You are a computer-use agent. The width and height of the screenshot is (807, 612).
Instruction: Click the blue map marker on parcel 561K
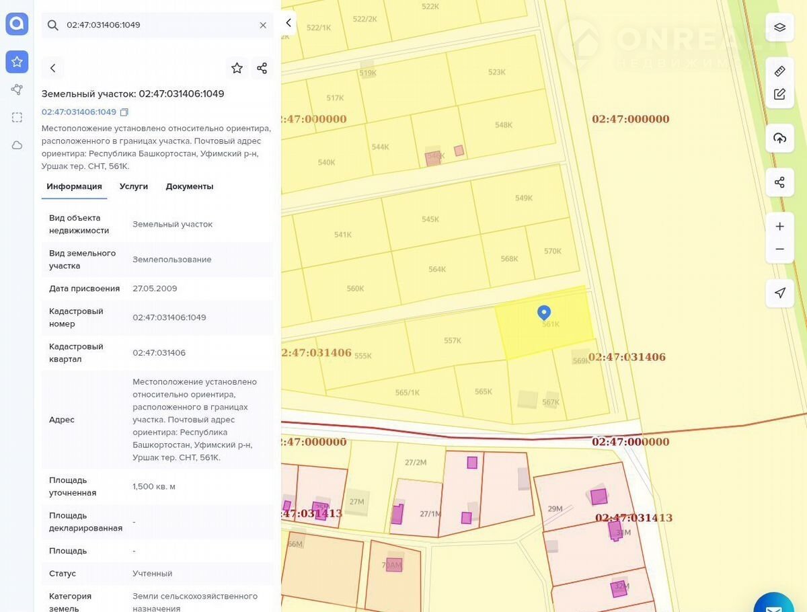[x=544, y=313]
